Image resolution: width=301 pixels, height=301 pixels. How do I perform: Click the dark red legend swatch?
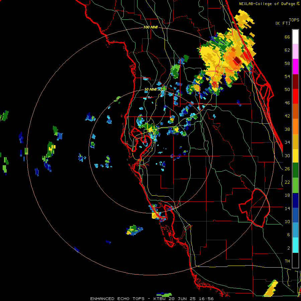(295, 82)
